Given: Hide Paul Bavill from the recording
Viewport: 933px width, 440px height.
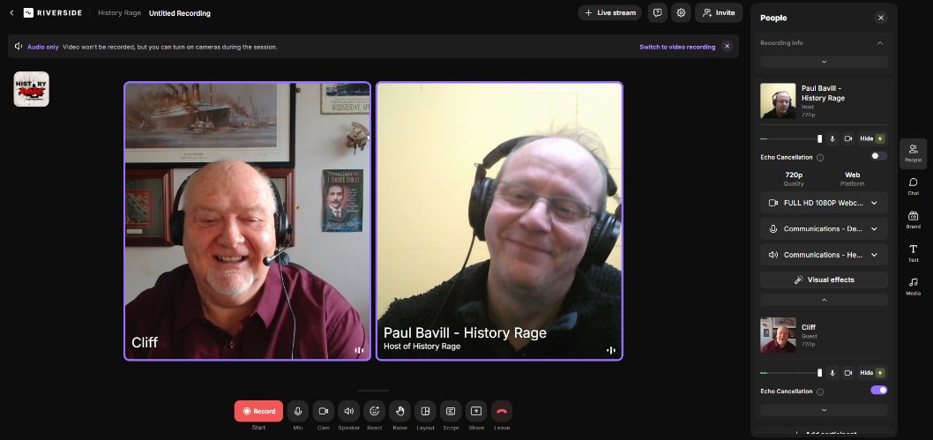Looking at the screenshot, I should coord(872,138).
